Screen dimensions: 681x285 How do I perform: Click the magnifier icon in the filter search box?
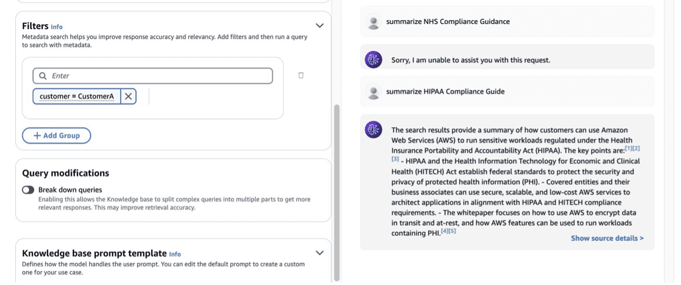pyautogui.click(x=42, y=76)
